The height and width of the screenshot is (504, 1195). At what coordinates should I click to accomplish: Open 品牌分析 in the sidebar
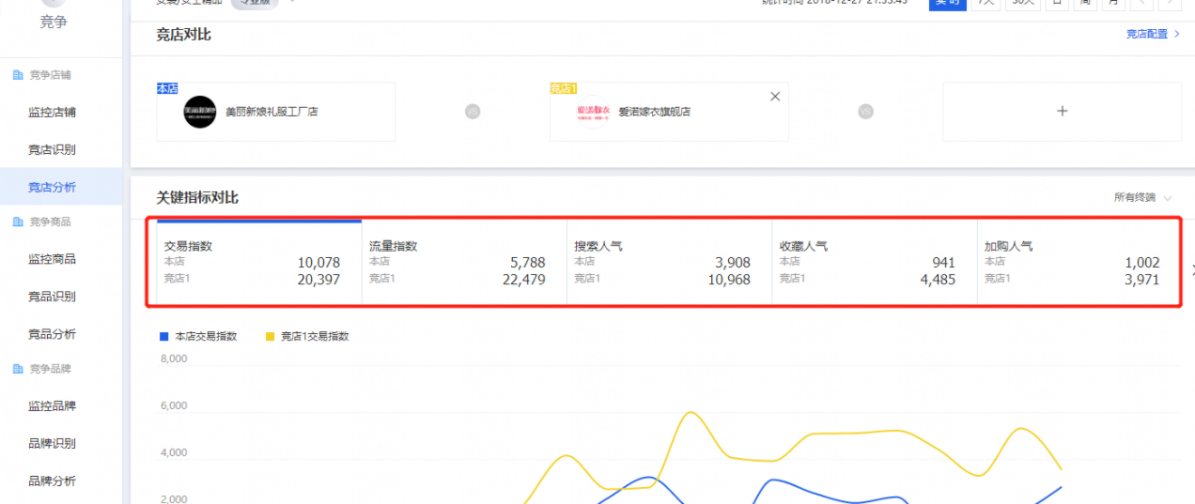[x=52, y=481]
